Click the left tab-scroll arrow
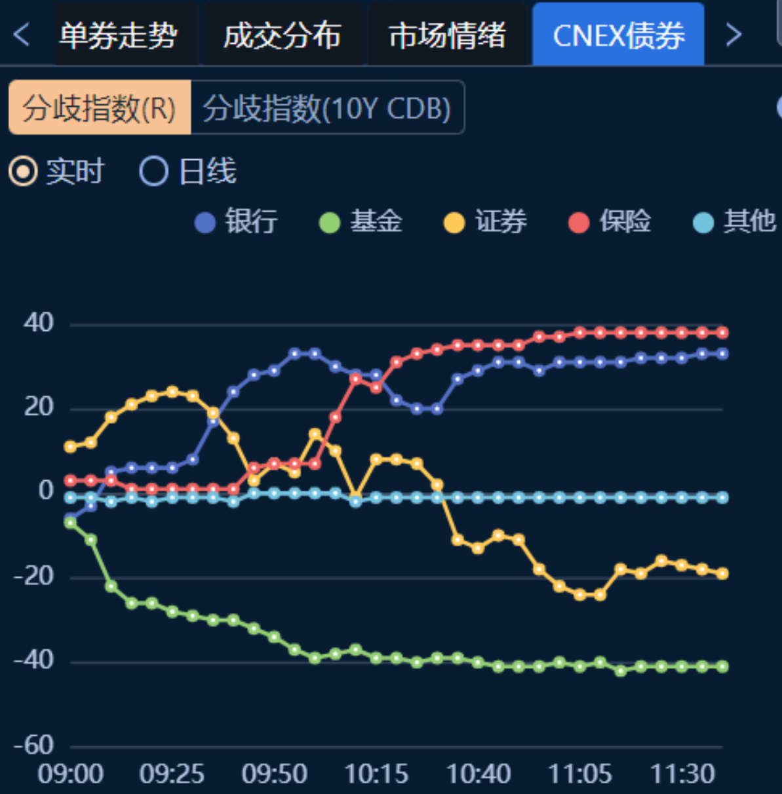The height and width of the screenshot is (794, 782). [21, 35]
